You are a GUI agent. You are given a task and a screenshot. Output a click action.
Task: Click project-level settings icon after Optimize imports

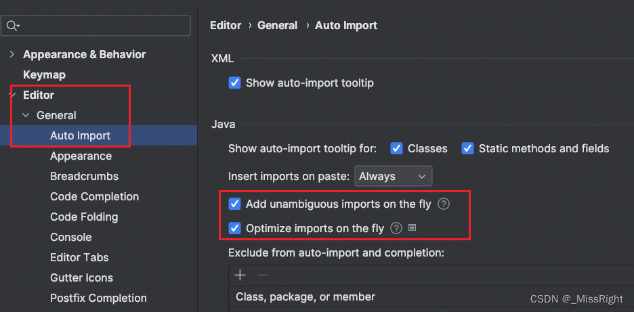pos(412,228)
